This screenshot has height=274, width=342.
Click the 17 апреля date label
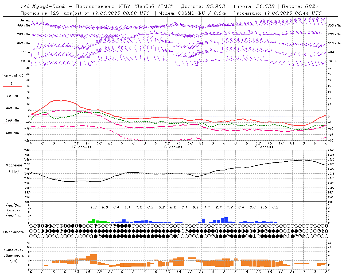(x=81, y=147)
